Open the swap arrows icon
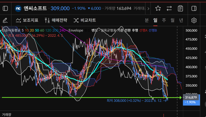 (x=169, y=9)
